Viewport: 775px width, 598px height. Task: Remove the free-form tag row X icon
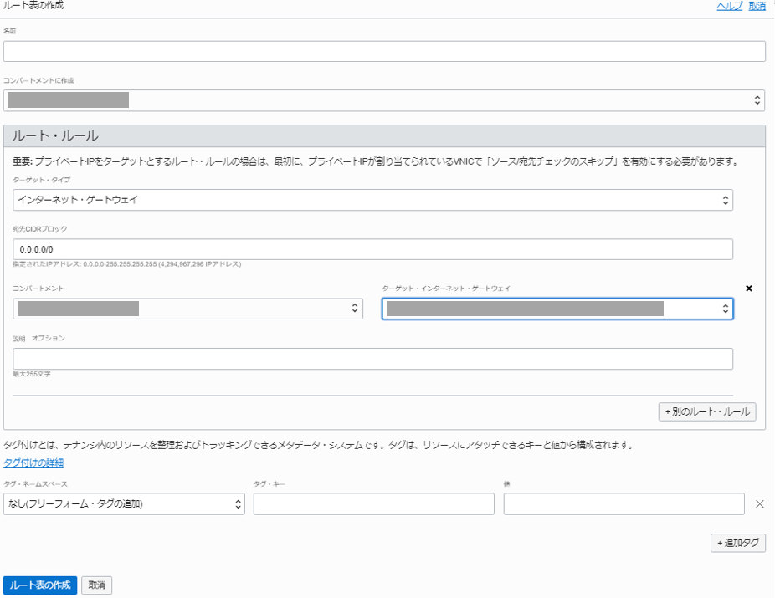(760, 503)
